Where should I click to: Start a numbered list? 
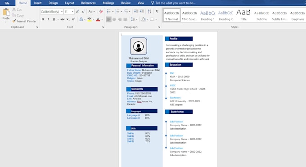[117, 12]
